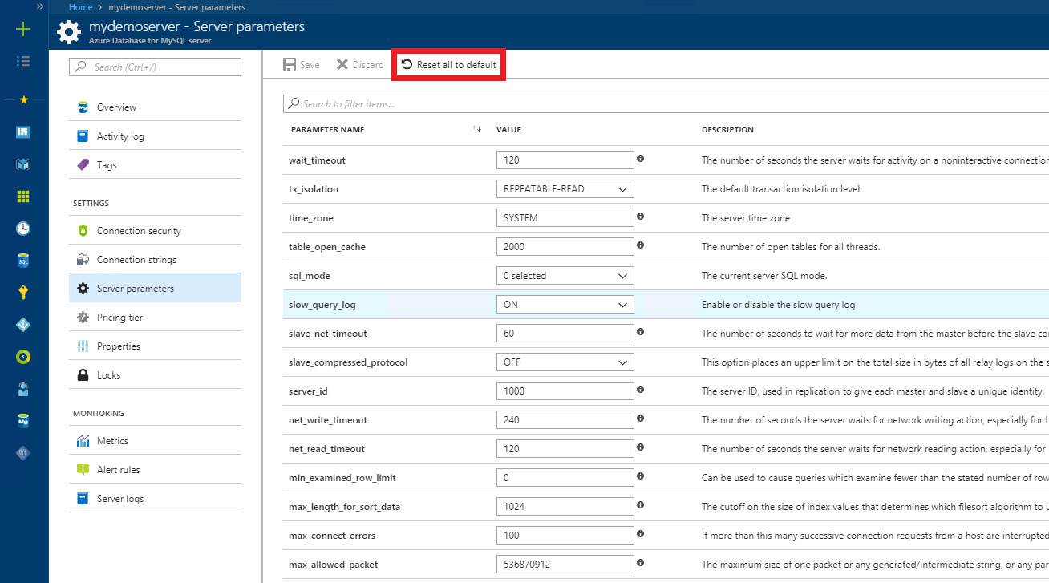Click the net_write_timeout value field
This screenshot has height=583, width=1049.
(565, 420)
